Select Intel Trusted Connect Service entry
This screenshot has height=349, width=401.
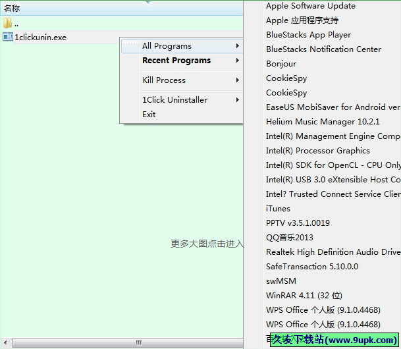(333, 194)
